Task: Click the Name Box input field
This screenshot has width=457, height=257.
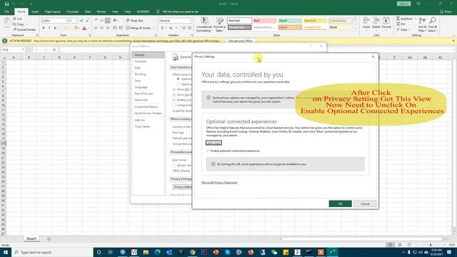Action: pyautogui.click(x=11, y=50)
